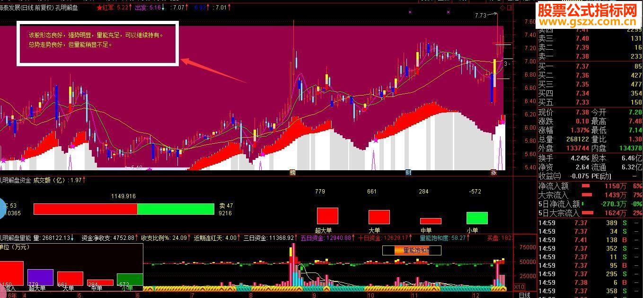
Task: Click the 孔明解盘 indicator title
Action: (67, 8)
